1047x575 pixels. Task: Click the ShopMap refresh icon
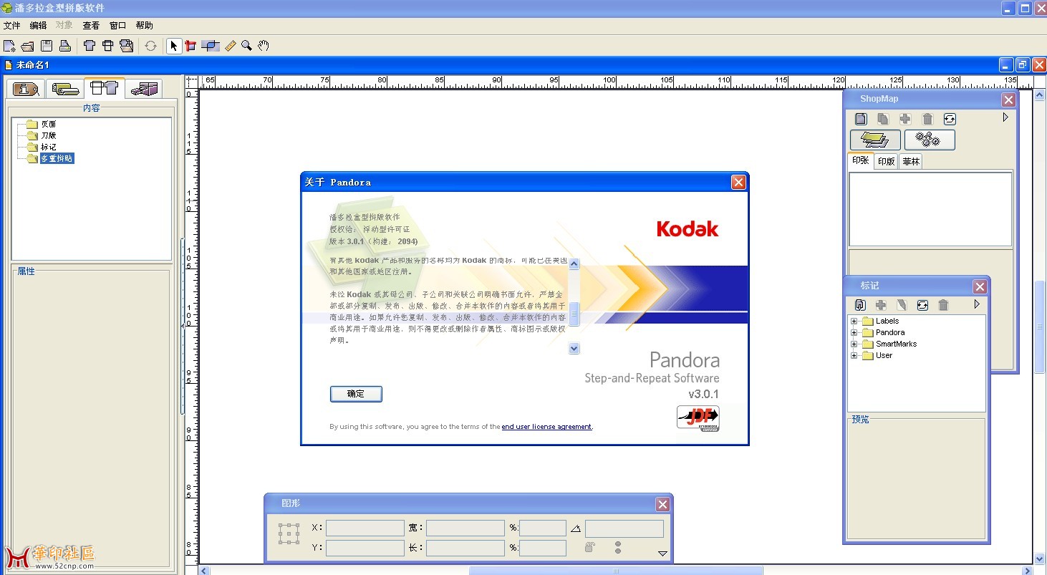pyautogui.click(x=950, y=119)
